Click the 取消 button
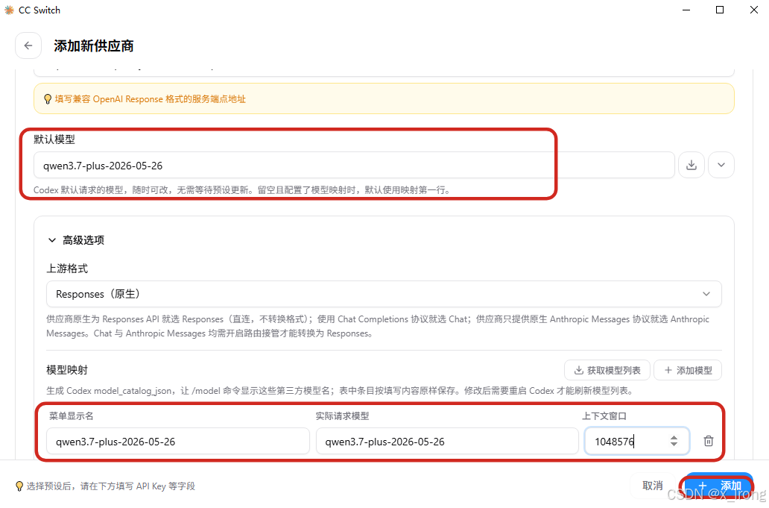Image resolution: width=769 pixels, height=508 pixels. pyautogui.click(x=652, y=486)
